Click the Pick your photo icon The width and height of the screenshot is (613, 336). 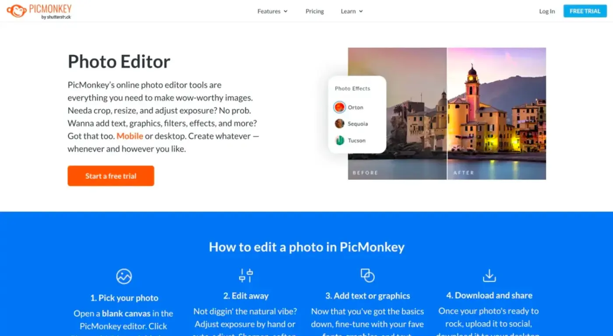pyautogui.click(x=124, y=276)
